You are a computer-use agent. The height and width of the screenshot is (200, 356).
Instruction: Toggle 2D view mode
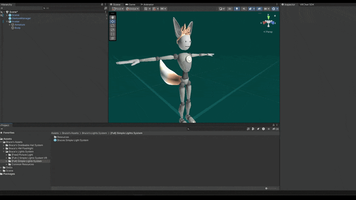coord(230,9)
